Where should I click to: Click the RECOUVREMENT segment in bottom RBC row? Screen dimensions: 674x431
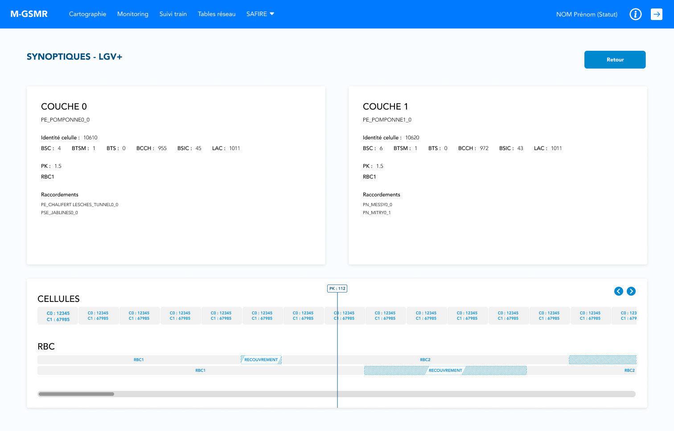[x=445, y=370]
